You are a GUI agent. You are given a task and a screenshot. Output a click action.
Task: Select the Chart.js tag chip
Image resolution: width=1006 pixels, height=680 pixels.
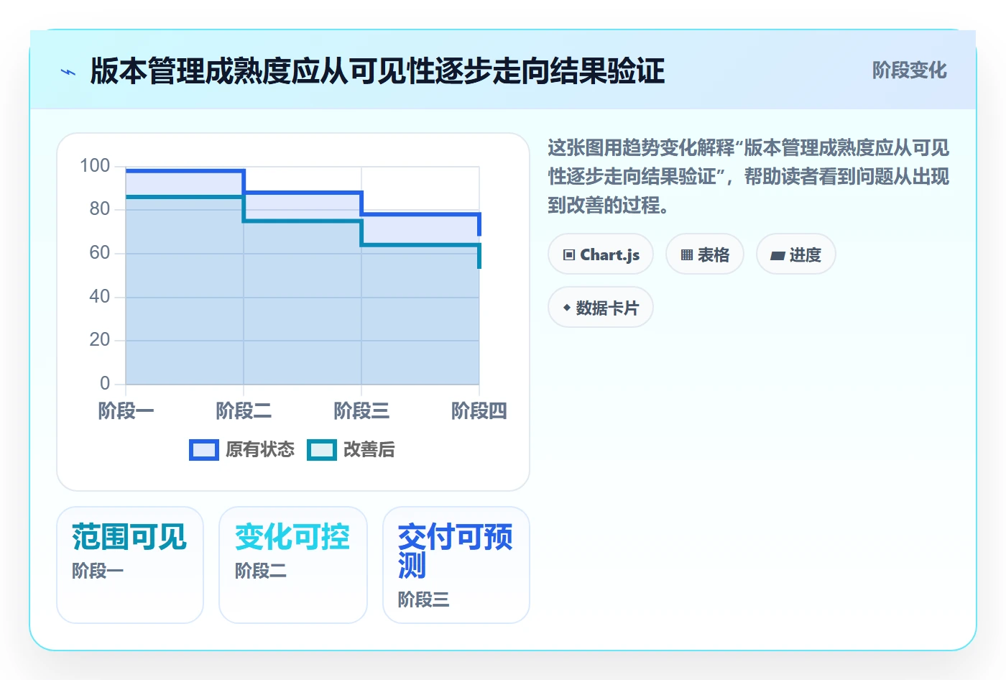click(601, 254)
